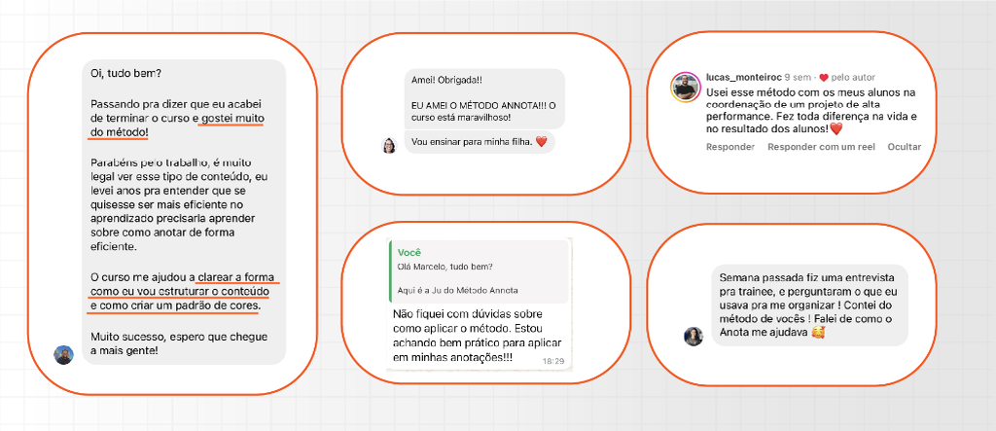Click 'Ocultar' to hide the comment
996x431 pixels.
[x=905, y=147]
